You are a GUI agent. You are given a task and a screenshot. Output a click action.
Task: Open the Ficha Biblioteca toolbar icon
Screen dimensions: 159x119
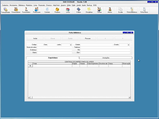tap(132, 10)
